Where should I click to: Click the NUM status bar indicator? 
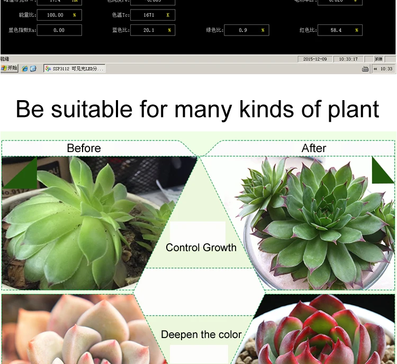pos(378,59)
